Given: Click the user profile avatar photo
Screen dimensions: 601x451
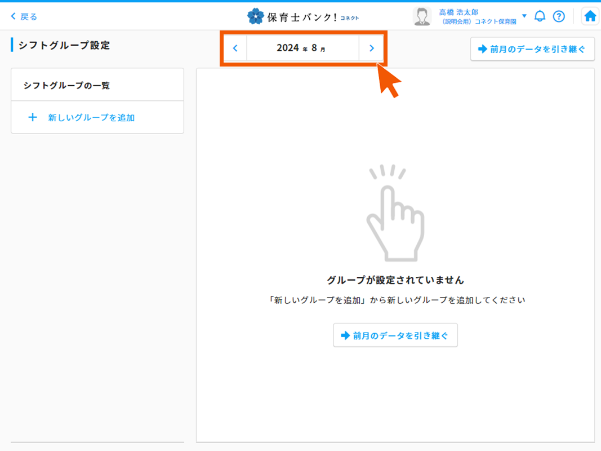Looking at the screenshot, I should (x=422, y=15).
